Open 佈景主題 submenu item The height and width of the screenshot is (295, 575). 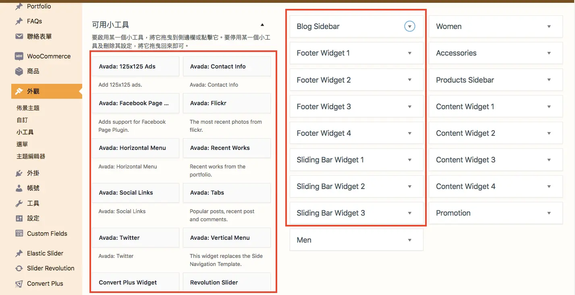[x=28, y=108]
